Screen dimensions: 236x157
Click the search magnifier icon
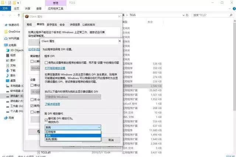click(231, 15)
